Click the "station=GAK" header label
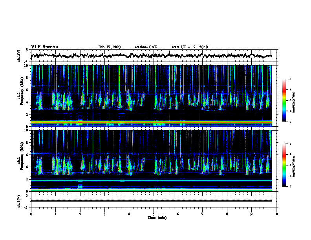Screen dimensions: 311x240 pos(146,47)
